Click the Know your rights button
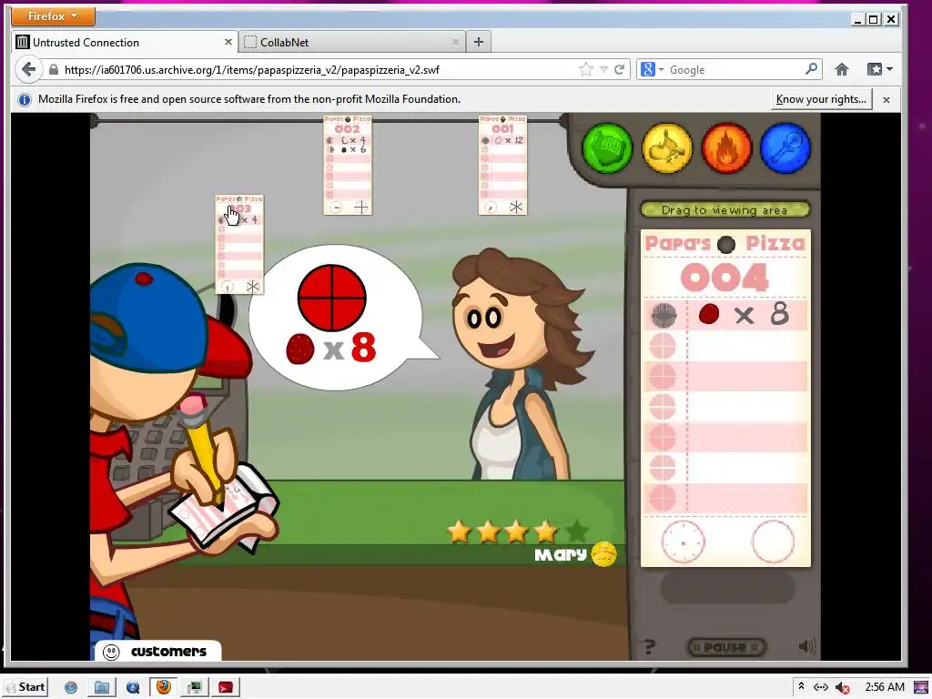 [x=821, y=99]
